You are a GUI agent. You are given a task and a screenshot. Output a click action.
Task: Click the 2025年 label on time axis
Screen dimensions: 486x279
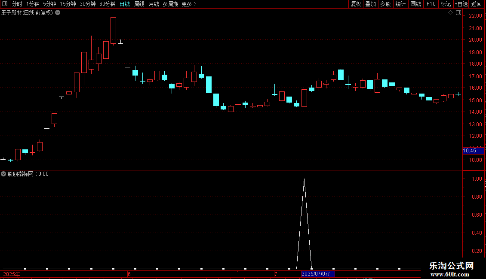click(12, 274)
